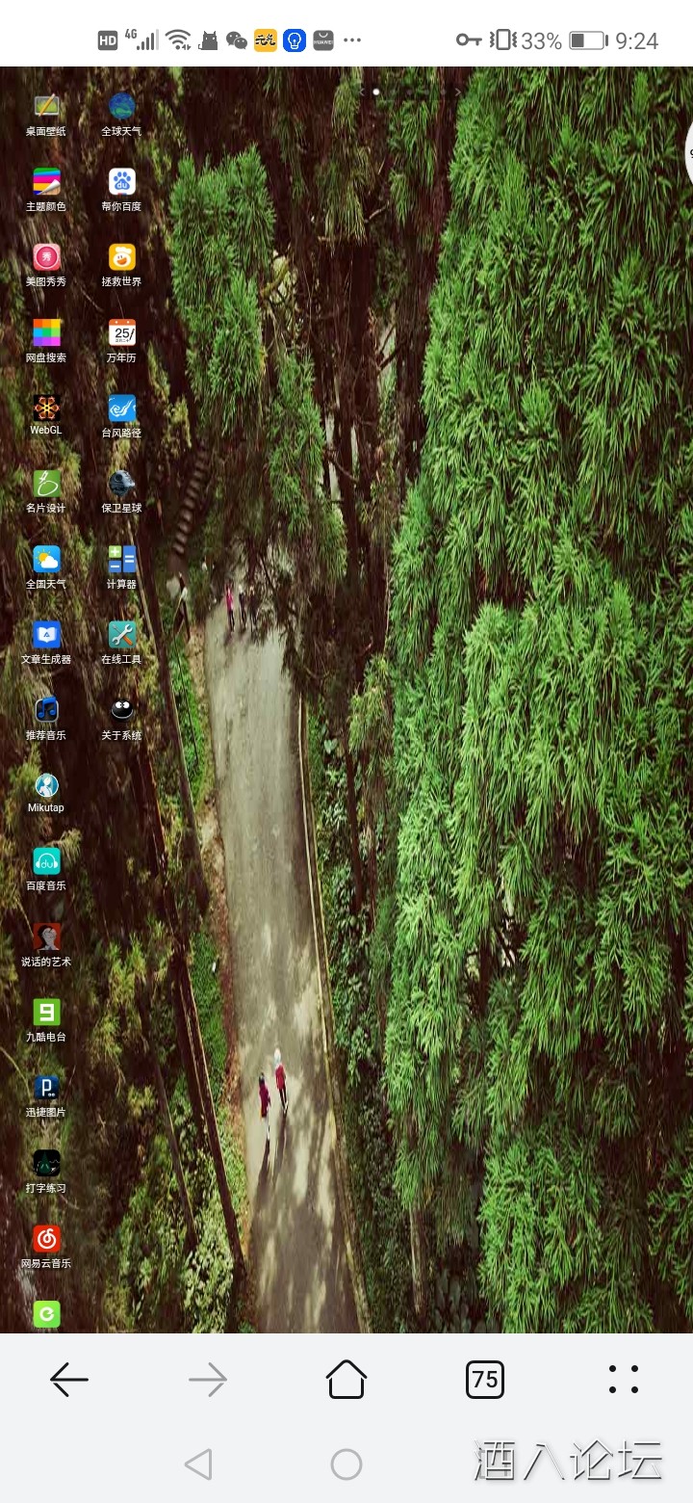Open the 保卫星球 Death Star icon
This screenshot has width=693, height=1503.
click(x=121, y=484)
